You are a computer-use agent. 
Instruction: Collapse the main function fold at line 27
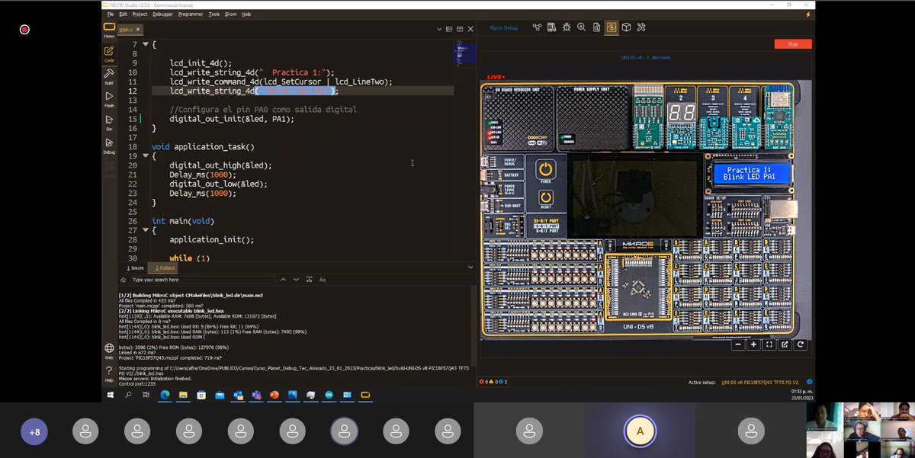point(146,229)
